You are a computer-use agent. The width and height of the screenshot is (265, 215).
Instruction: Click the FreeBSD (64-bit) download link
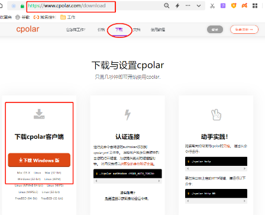(26, 198)
